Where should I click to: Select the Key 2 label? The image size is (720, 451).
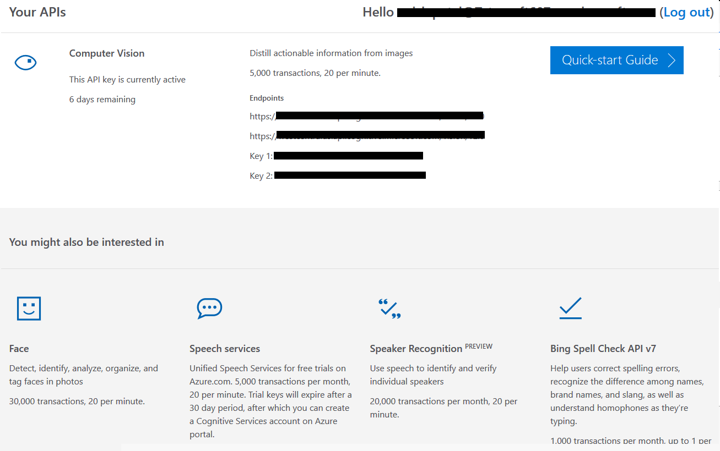(261, 176)
